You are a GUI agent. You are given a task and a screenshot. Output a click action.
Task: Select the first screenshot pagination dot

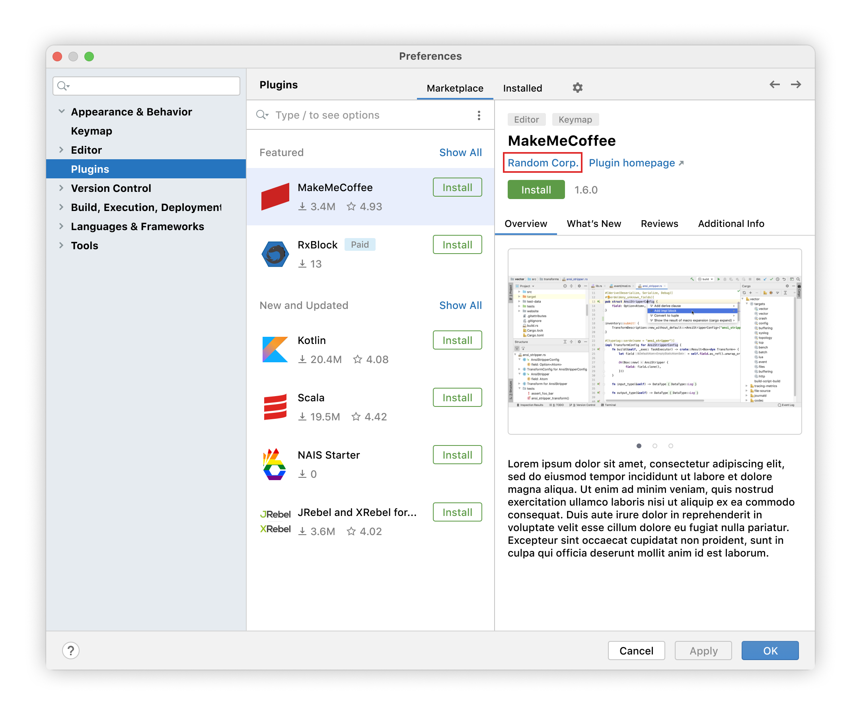639,446
